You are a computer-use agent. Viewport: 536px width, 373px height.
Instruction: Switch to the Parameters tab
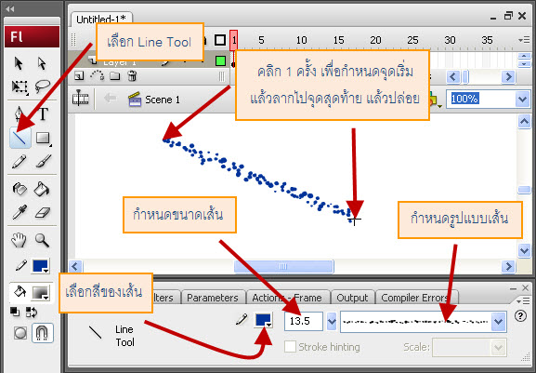point(213,298)
